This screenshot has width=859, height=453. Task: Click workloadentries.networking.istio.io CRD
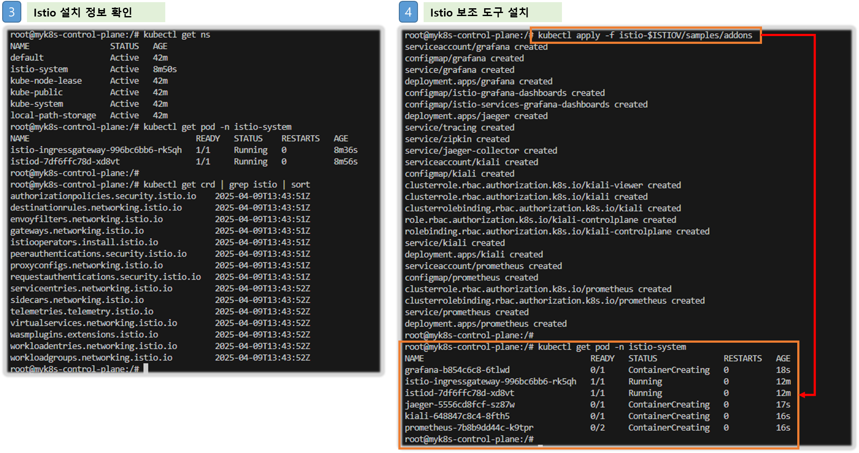(94, 346)
